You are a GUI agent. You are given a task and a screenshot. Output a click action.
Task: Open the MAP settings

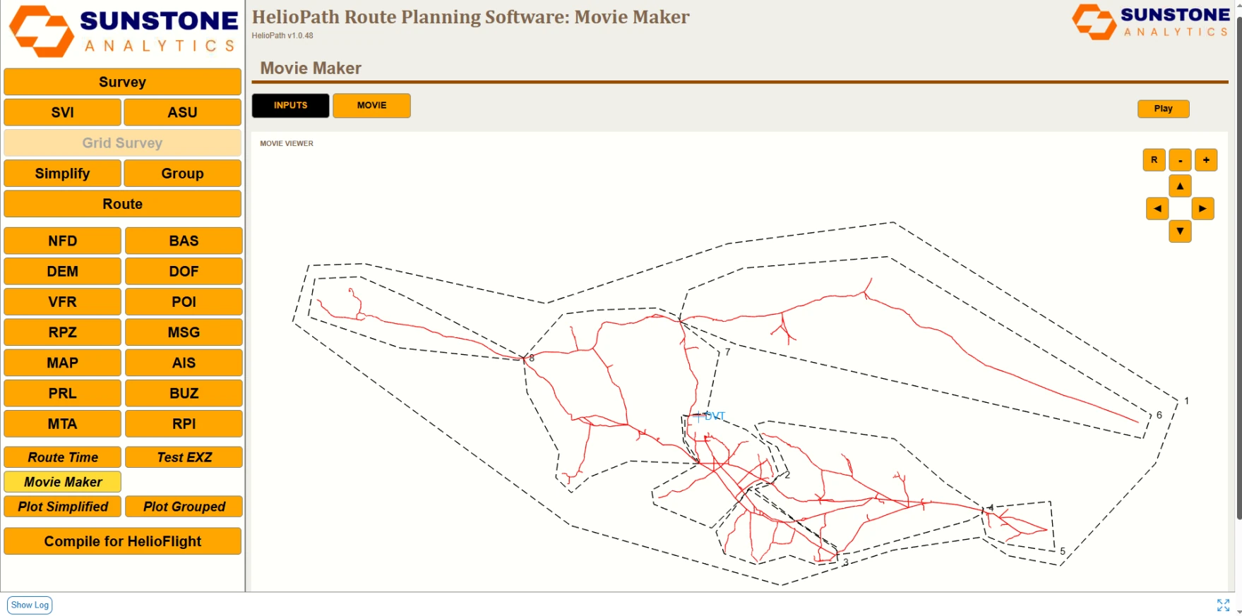[62, 363]
